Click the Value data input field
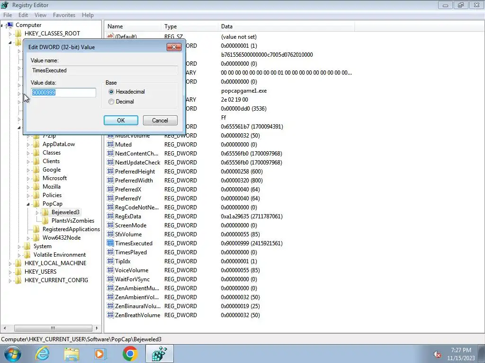 (x=63, y=92)
